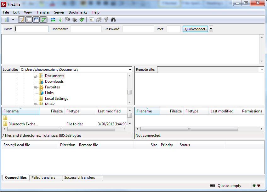Open Quickconnect history dropdown
Image resolution: width=267 pixels, height=192 pixels.
[x=211, y=29]
